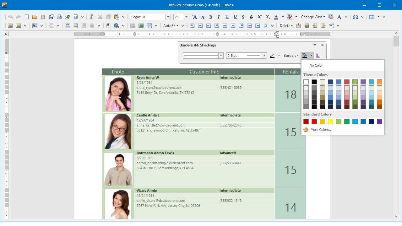Select the Strikethrough formatting icon
The height and width of the screenshot is (226, 402).
point(243,17)
